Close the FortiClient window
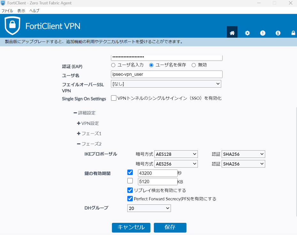Viewport: 297px width, 235px height. 291,3
